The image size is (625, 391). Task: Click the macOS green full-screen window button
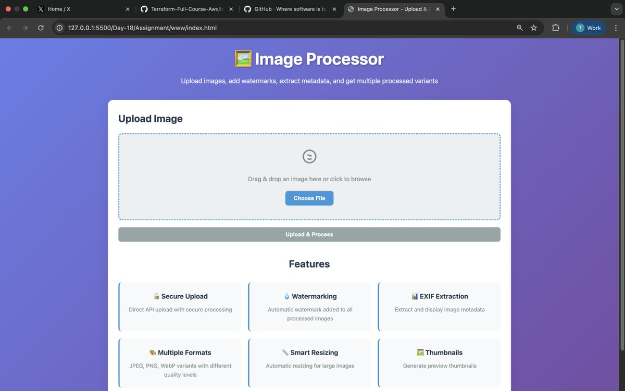[x=26, y=9]
